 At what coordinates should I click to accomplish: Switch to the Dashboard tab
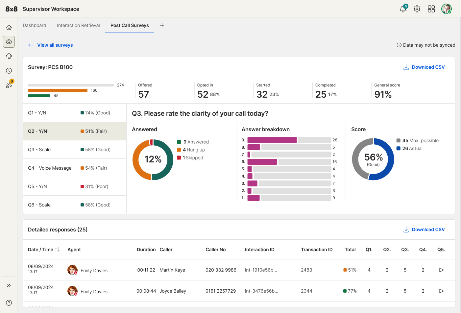(x=35, y=25)
